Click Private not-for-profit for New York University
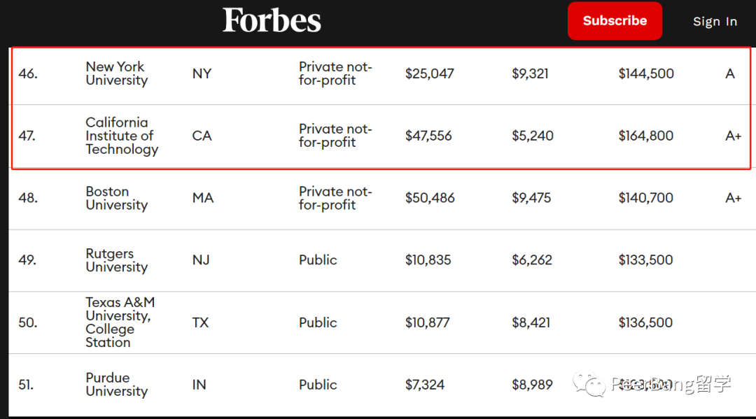Screen dimensions: 756x419 tap(335, 73)
